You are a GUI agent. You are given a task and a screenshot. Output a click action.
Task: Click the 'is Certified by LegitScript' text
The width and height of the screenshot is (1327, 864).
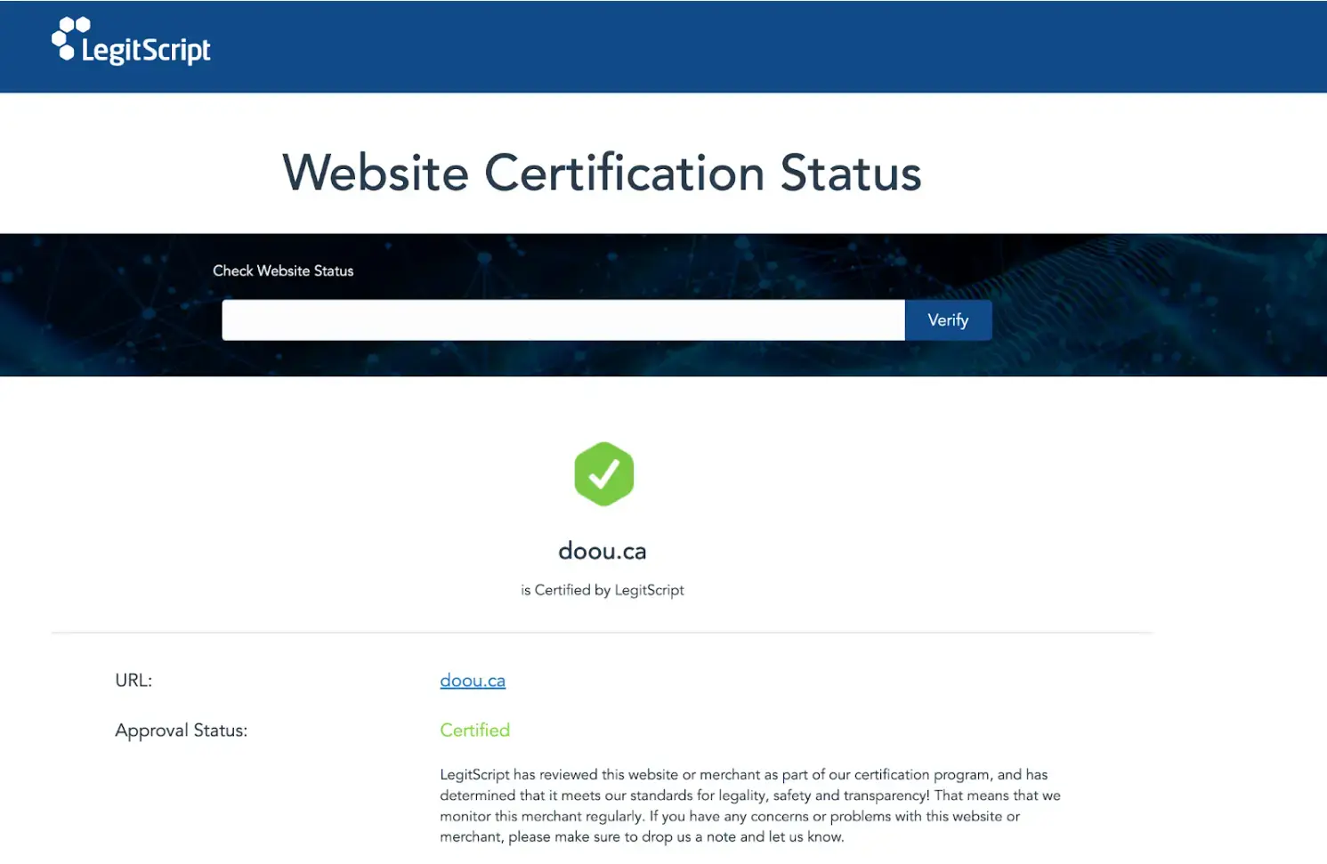click(603, 590)
